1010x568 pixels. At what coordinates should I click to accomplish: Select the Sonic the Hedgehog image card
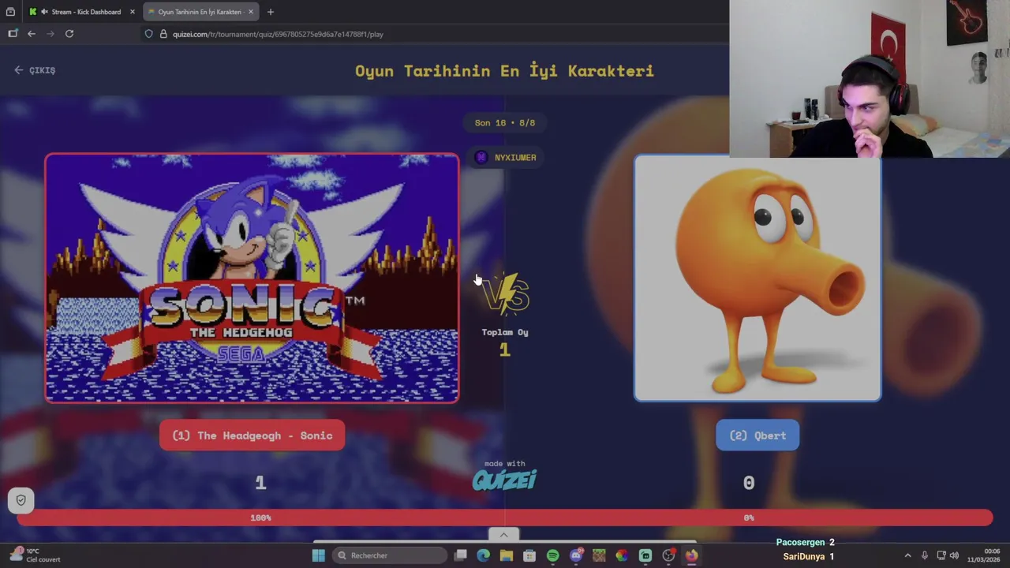point(252,278)
